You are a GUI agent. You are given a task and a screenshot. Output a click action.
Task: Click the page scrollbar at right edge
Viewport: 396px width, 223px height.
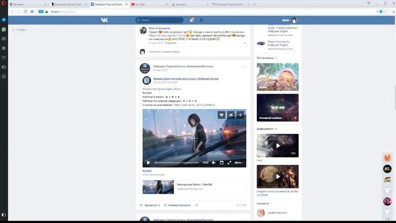point(395,97)
